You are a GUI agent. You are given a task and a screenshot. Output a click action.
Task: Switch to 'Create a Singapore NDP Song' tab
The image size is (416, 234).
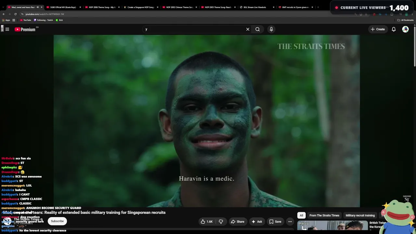pyautogui.click(x=140, y=7)
